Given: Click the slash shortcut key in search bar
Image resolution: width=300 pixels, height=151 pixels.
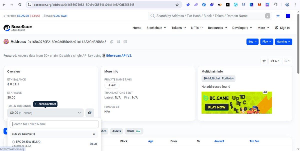Looking at the screenshot, I should click(268, 16).
